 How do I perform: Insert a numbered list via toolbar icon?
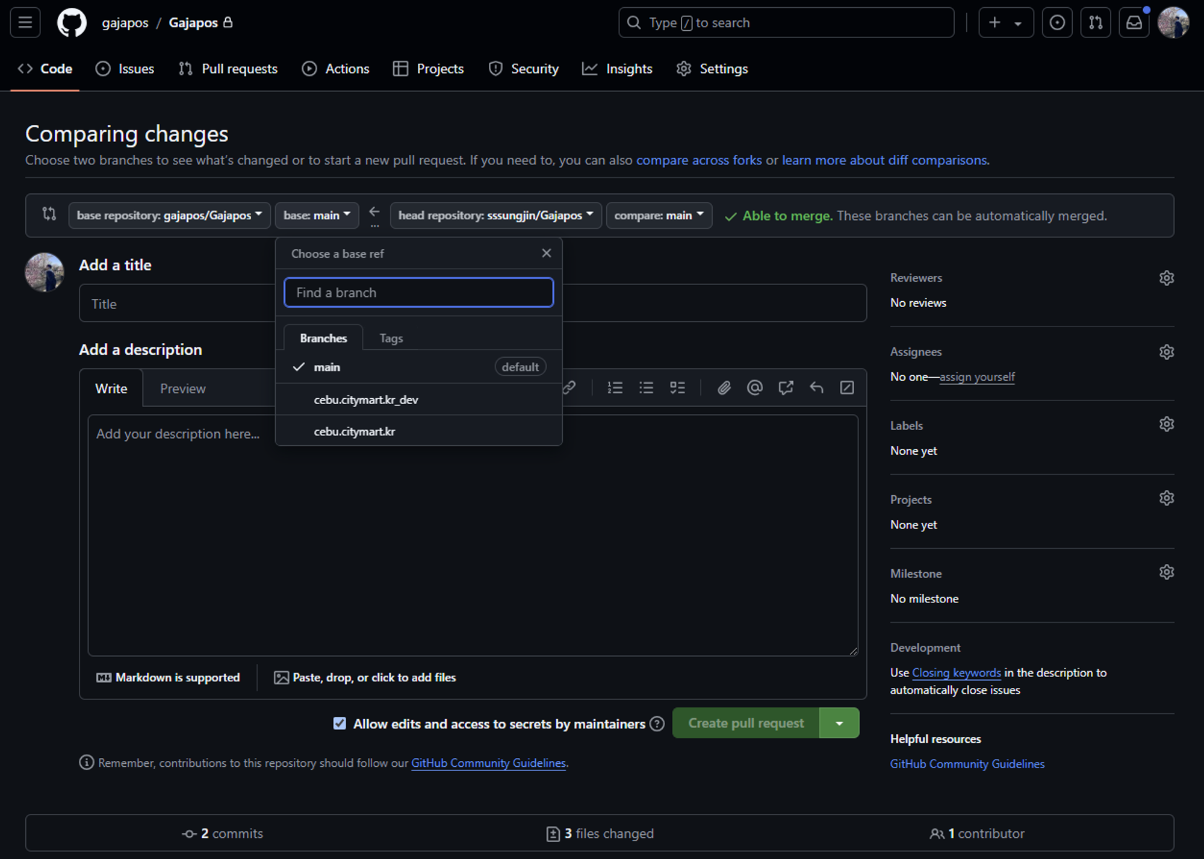615,388
